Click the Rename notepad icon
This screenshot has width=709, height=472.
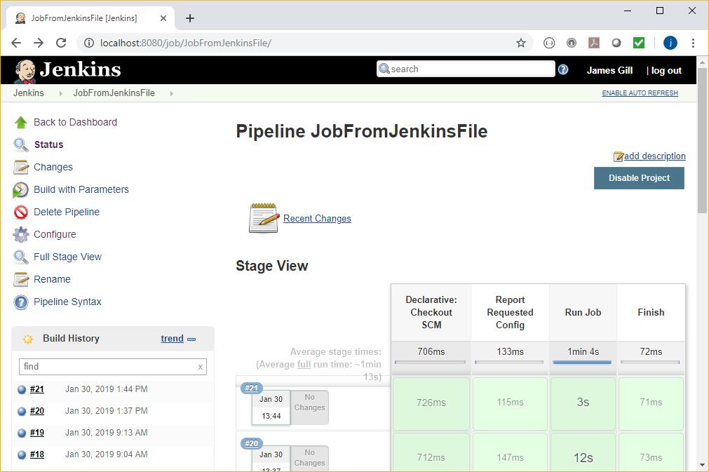21,279
